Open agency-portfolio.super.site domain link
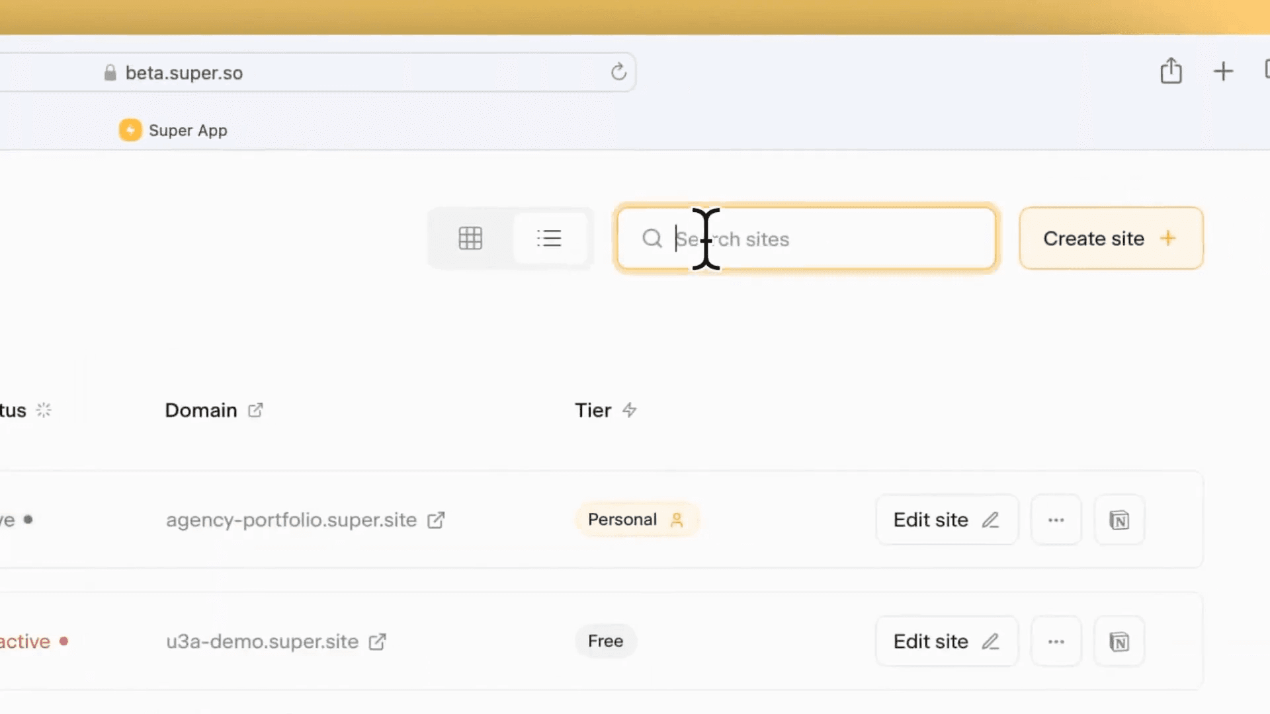The height and width of the screenshot is (714, 1270). pos(291,520)
